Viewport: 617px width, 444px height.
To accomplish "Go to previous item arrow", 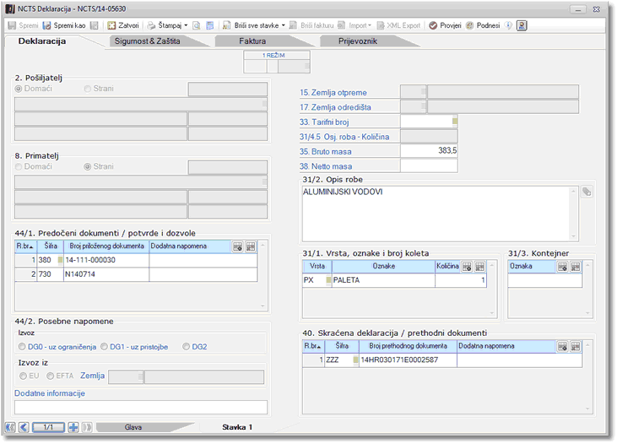I will 24,427.
